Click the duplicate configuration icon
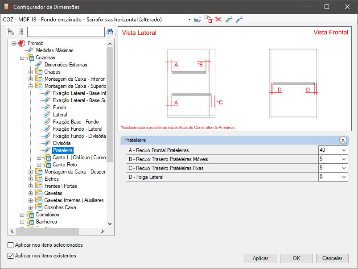 click(208, 20)
